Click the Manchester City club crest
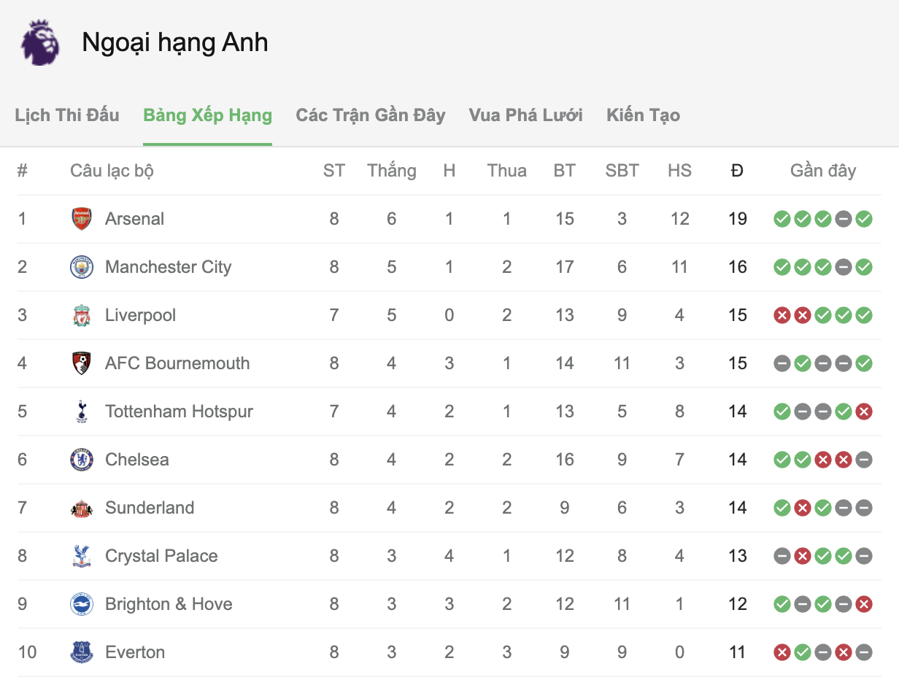 coord(82,267)
